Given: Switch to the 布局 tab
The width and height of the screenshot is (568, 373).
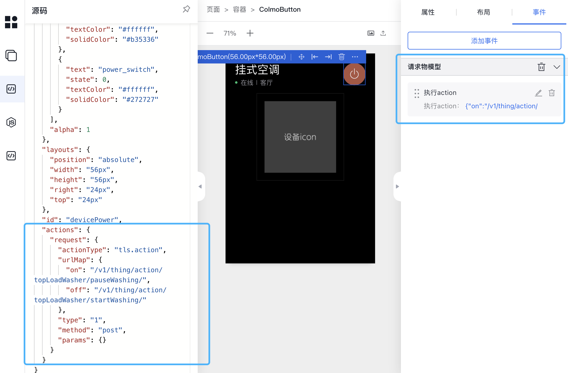Looking at the screenshot, I should click(x=484, y=12).
